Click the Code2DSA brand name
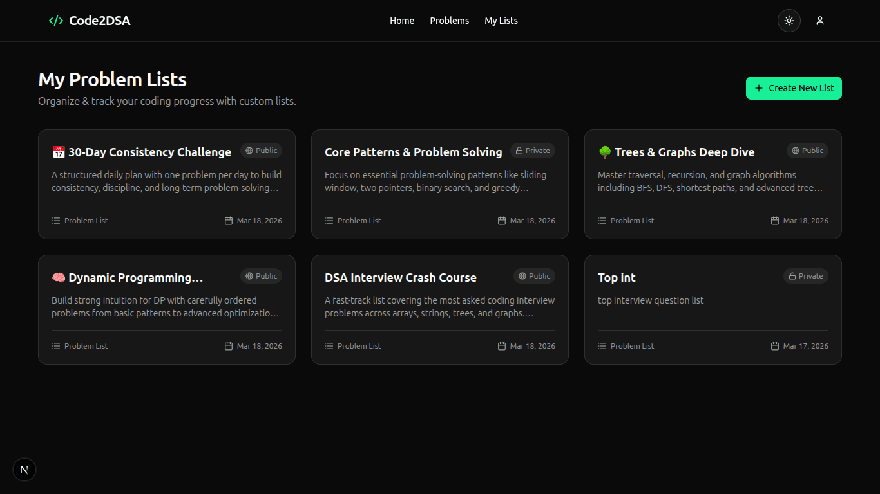880x494 pixels. 100,21
